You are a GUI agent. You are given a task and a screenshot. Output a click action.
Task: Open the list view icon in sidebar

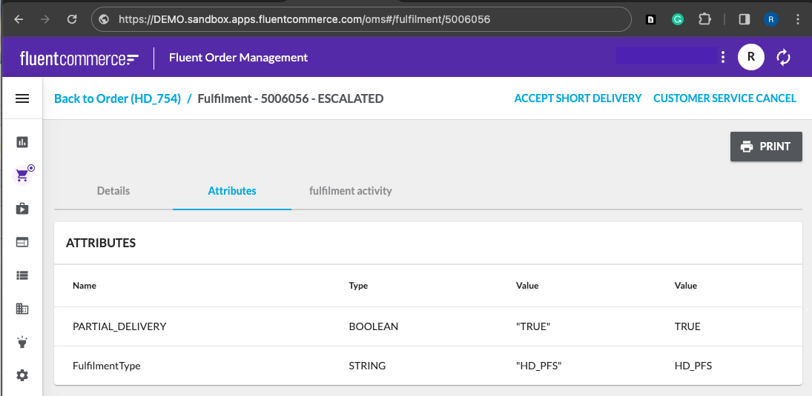tap(22, 275)
